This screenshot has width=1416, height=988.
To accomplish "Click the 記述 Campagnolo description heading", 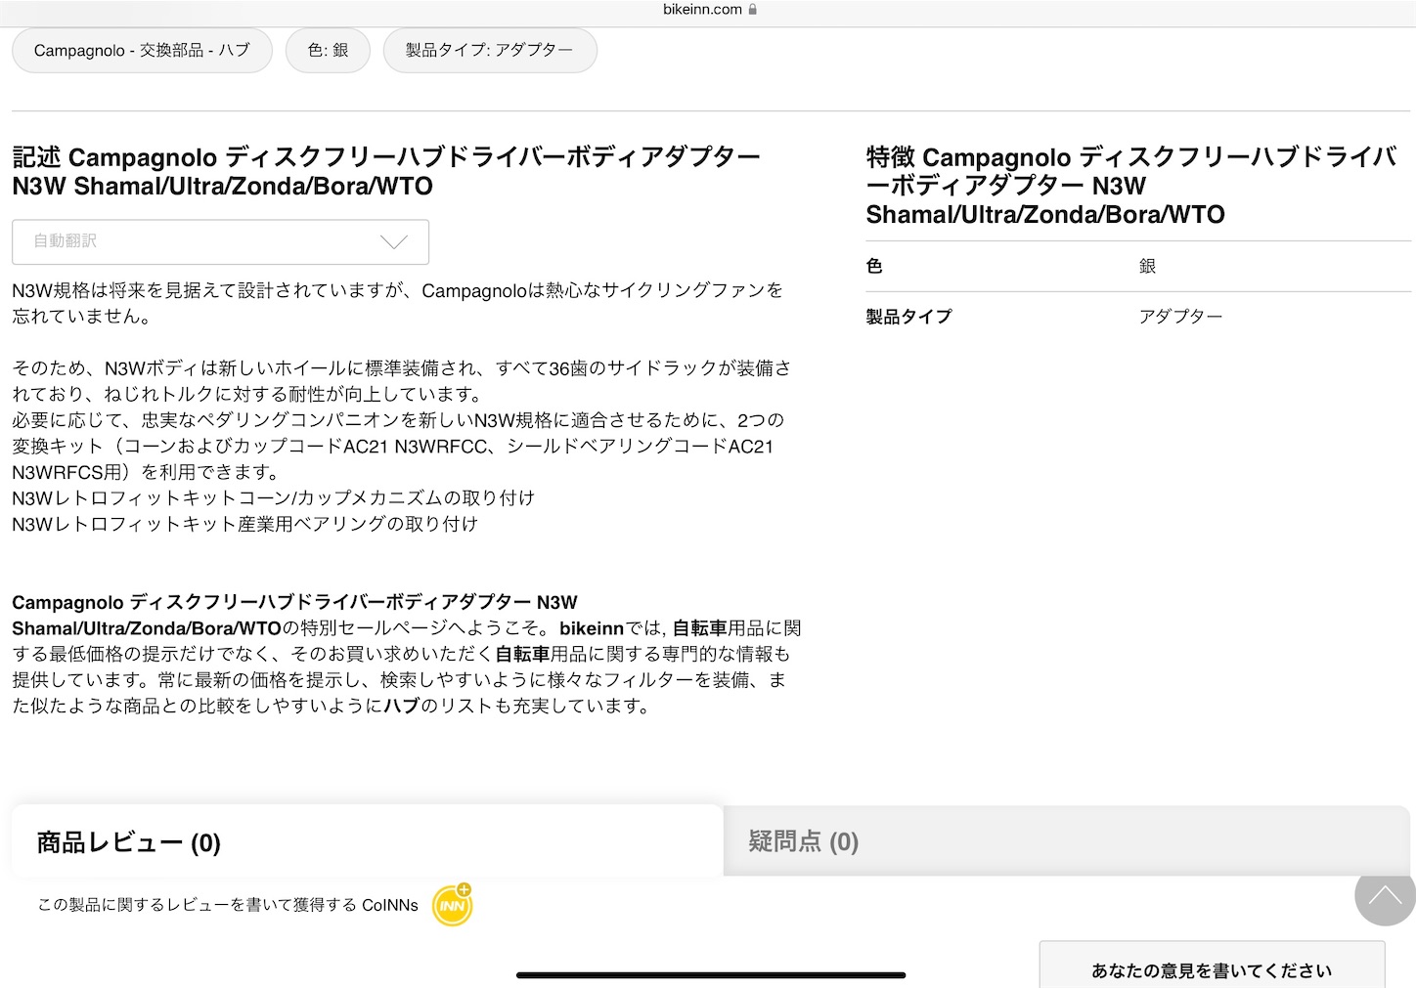I will [x=386, y=171].
